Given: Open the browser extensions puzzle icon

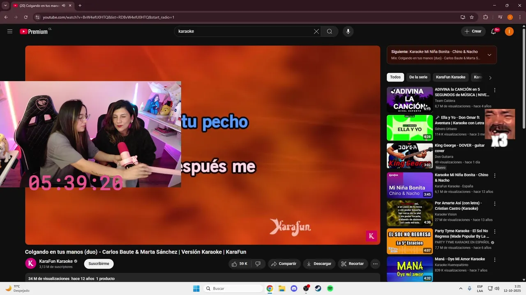Looking at the screenshot, I should coord(486,17).
